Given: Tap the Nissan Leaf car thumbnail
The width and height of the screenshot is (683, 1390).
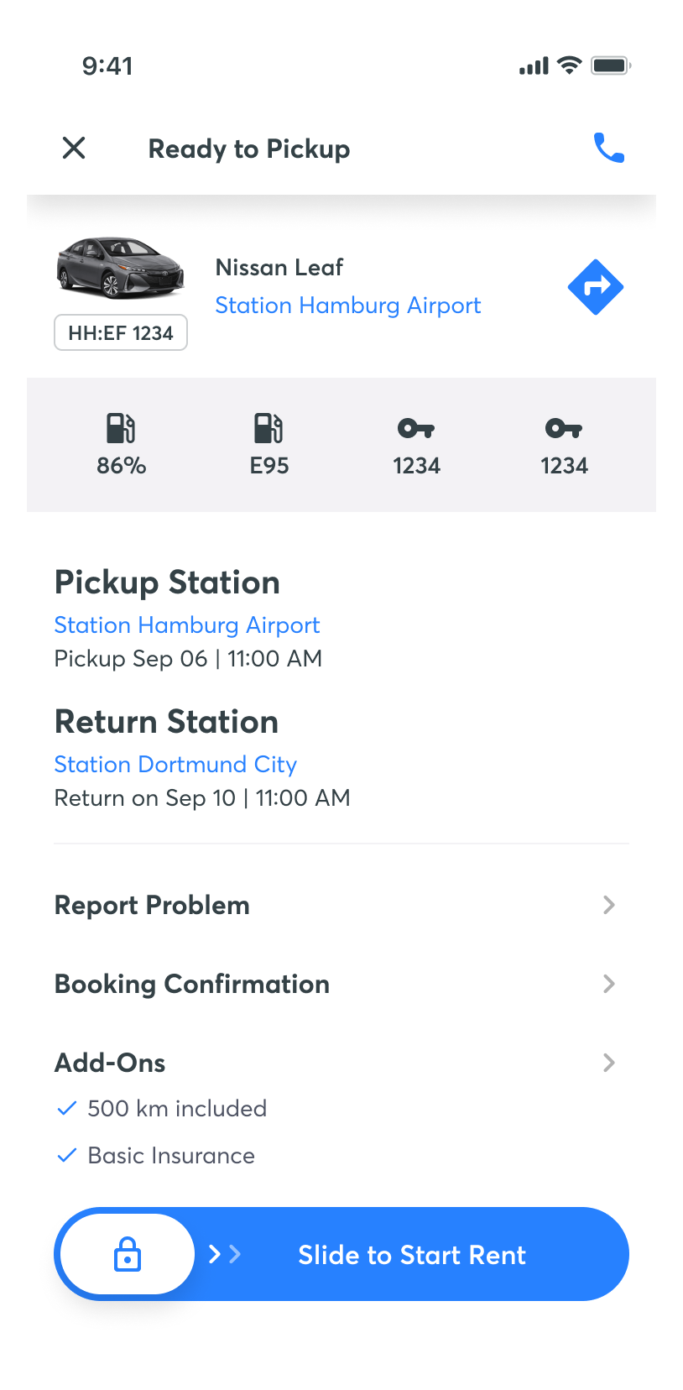Looking at the screenshot, I should coord(120,268).
